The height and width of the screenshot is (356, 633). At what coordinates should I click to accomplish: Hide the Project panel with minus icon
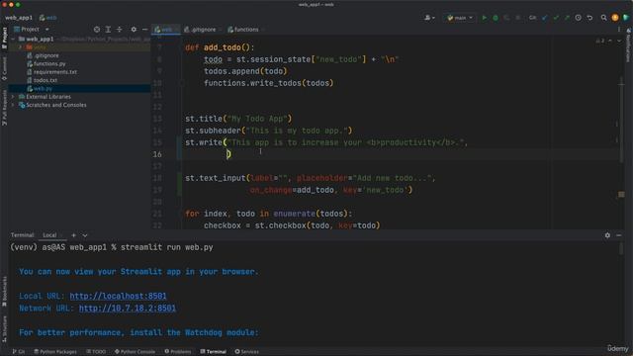(x=144, y=30)
